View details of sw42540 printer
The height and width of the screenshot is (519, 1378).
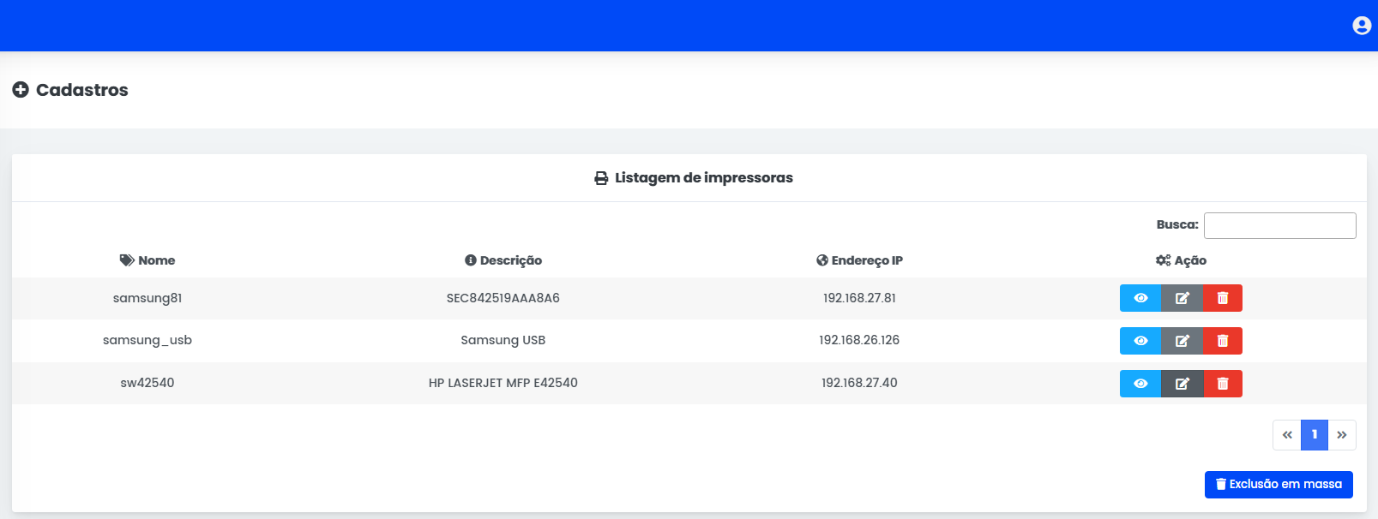click(1140, 384)
